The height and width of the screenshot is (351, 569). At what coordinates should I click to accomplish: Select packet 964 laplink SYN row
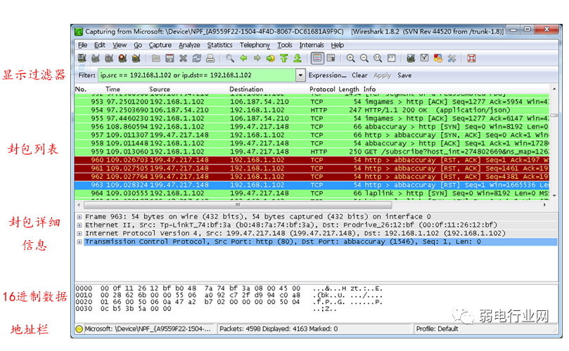pos(312,194)
